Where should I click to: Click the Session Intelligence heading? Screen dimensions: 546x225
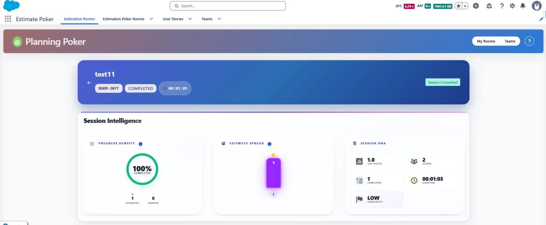click(x=112, y=121)
